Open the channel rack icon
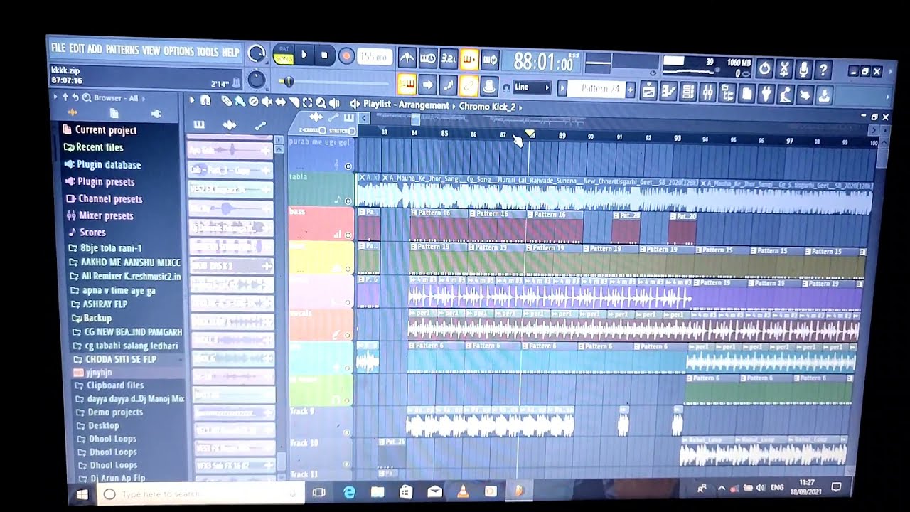This screenshot has width=910, height=512. [688, 92]
